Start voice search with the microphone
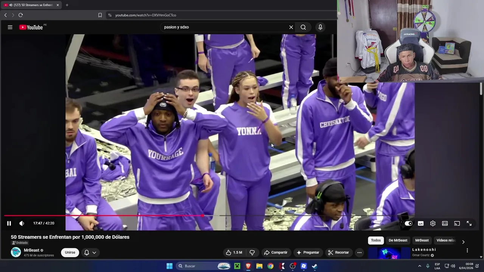This screenshot has height=272, width=484. (x=320, y=27)
